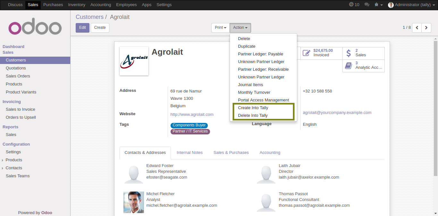This screenshot has width=438, height=216.
Task: Click the Components Buyer tag
Action: point(189,125)
